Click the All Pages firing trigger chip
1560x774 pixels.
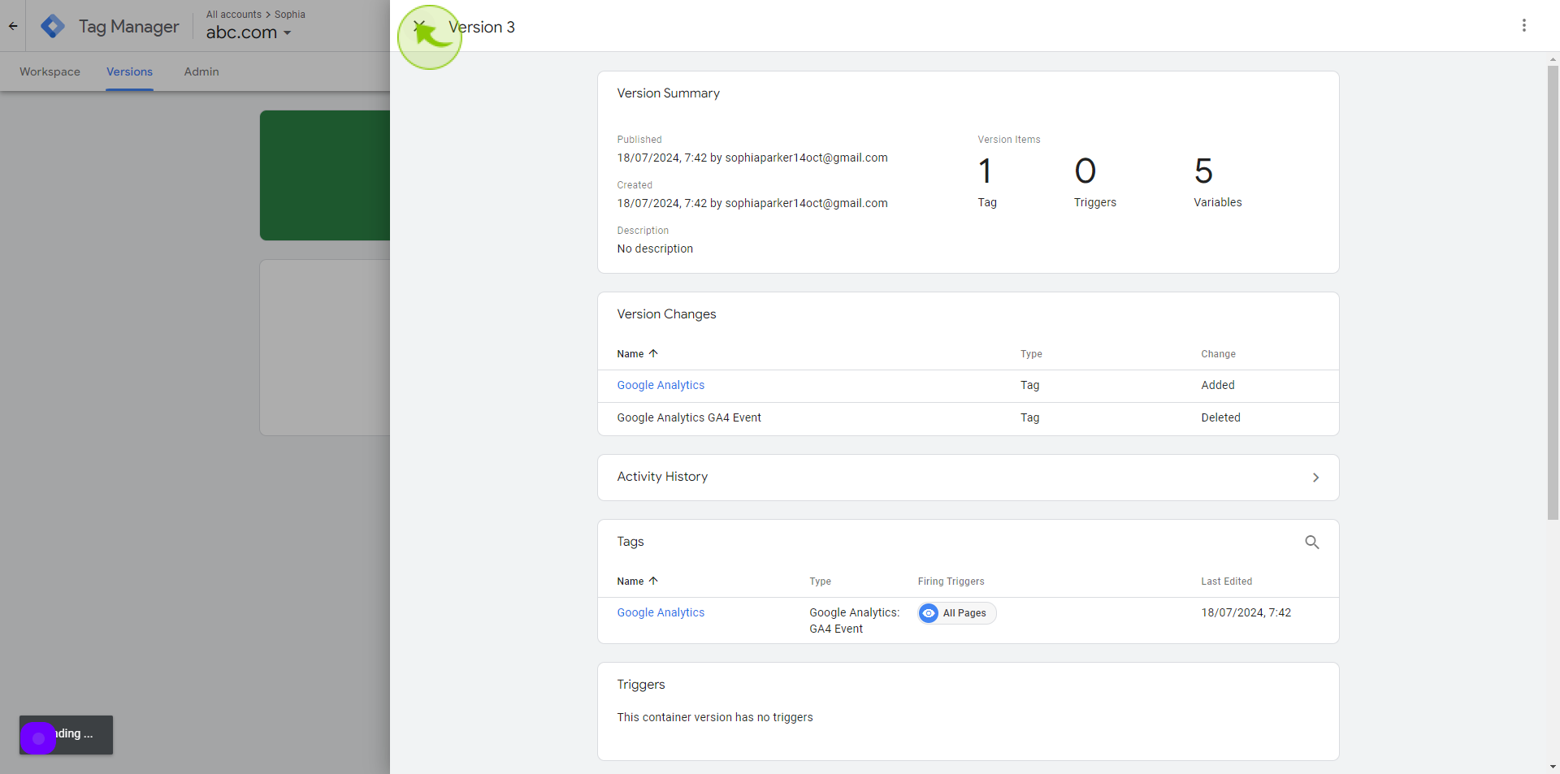coord(957,613)
